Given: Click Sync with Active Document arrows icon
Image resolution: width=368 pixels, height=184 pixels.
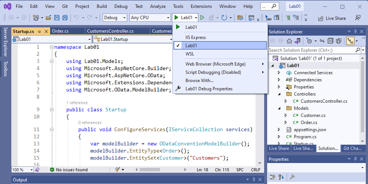Looking at the screenshot, I should pos(322,41).
